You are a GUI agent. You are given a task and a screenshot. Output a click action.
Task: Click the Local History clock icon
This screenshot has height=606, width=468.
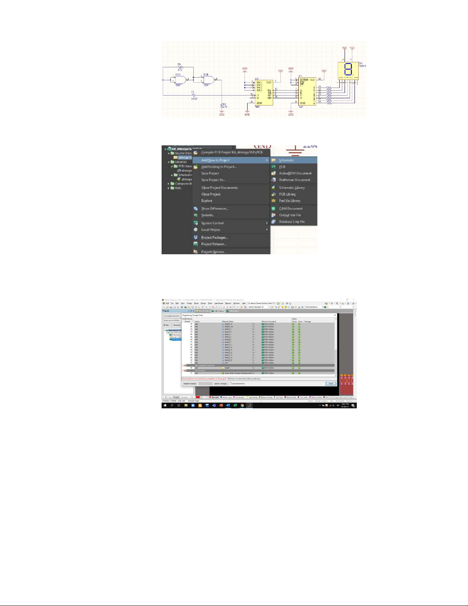tap(196, 230)
